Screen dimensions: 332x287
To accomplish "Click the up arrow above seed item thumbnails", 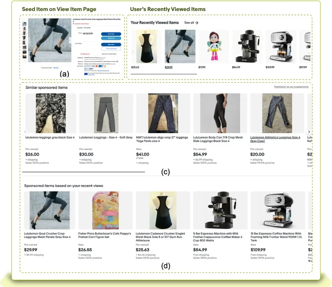I will pyautogui.click(x=25, y=20).
